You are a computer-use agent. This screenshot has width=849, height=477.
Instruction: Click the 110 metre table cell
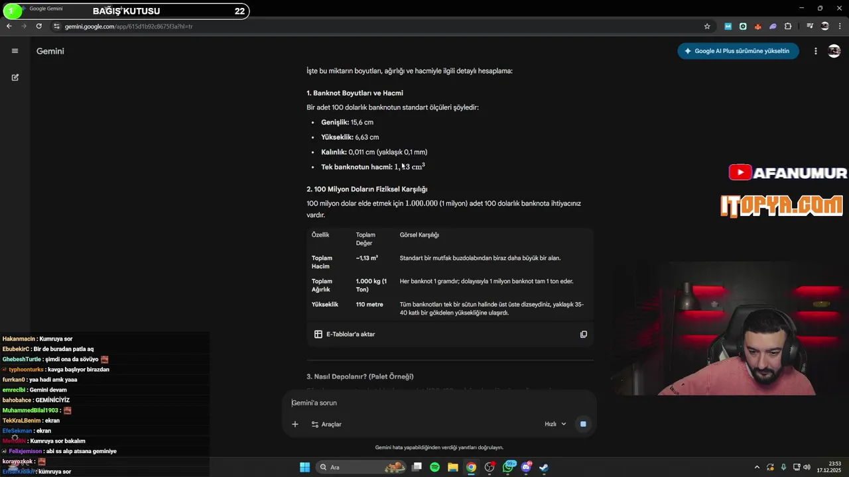coord(369,305)
